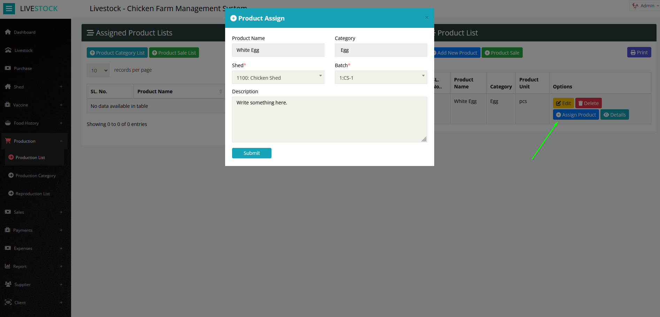This screenshot has height=317, width=660.
Task: Click into the Description text area
Action: pyautogui.click(x=329, y=119)
